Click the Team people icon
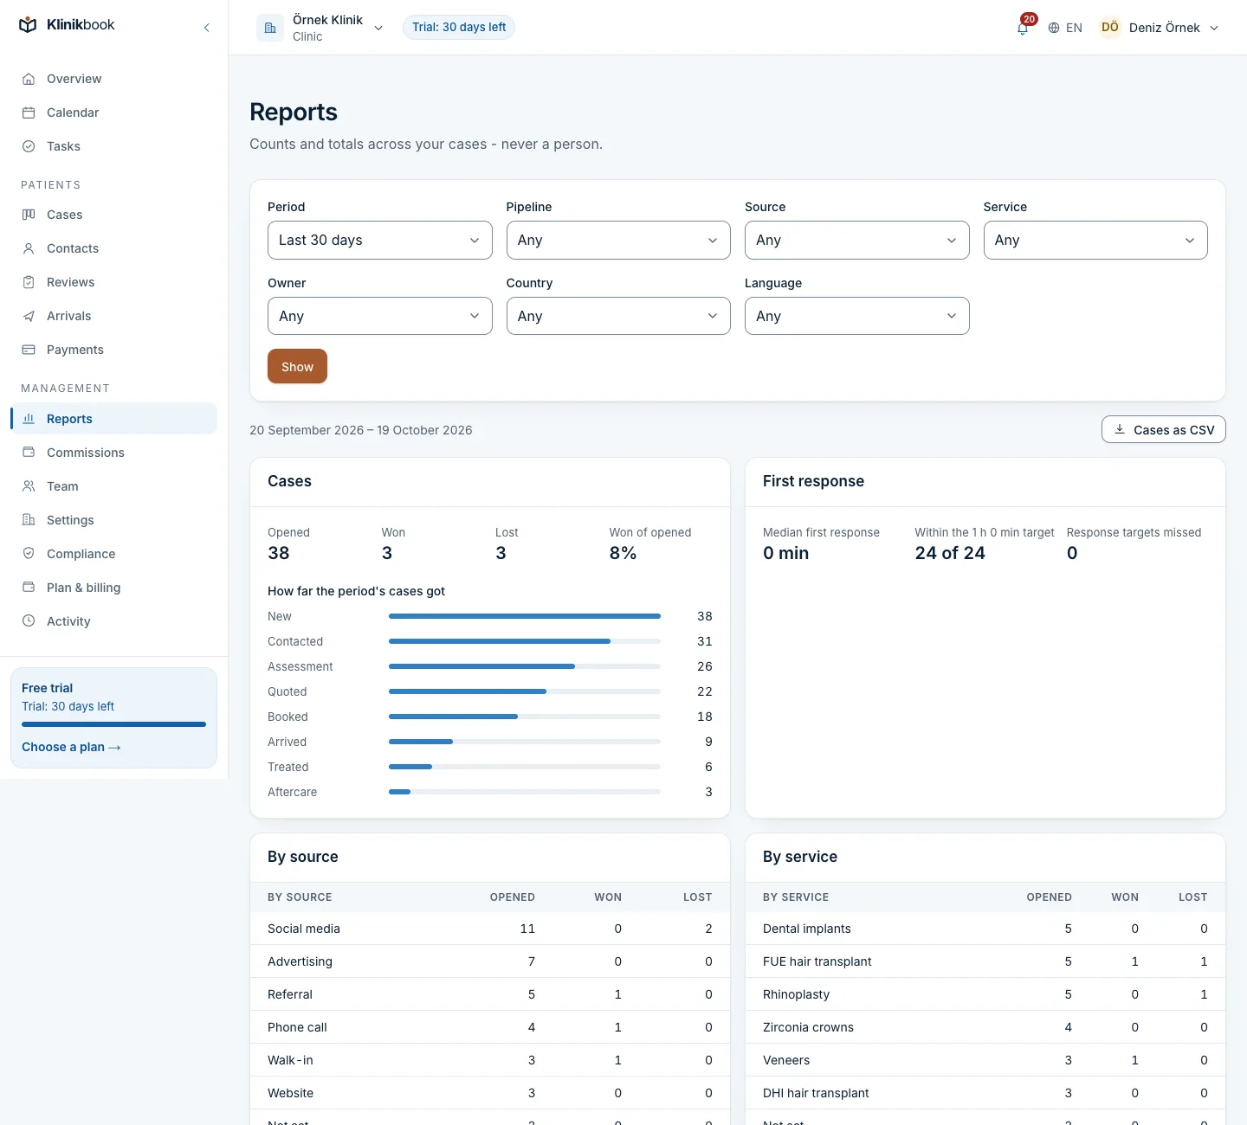 [29, 486]
